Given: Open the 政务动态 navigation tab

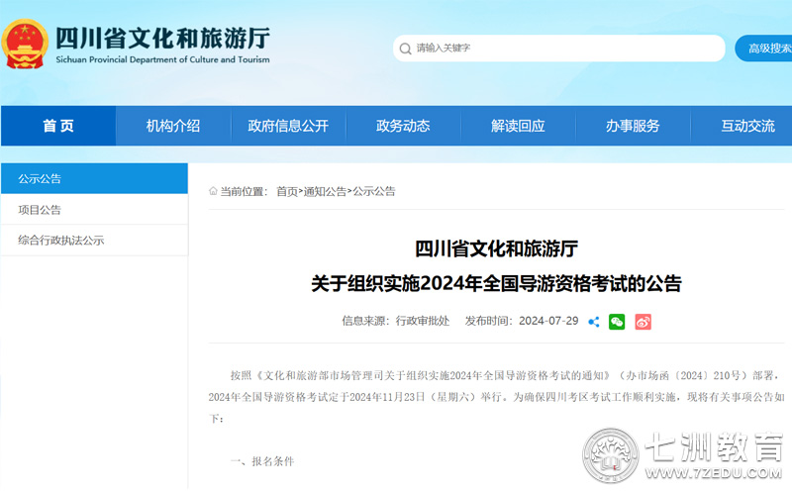Looking at the screenshot, I should point(403,126).
